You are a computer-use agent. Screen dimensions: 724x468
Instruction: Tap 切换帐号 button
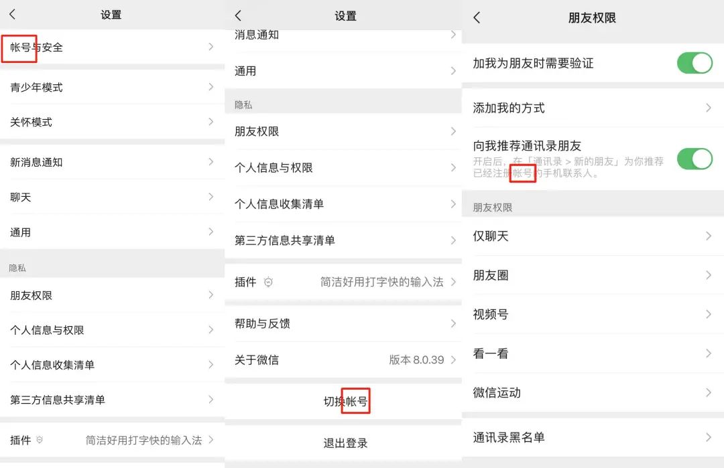coord(343,401)
